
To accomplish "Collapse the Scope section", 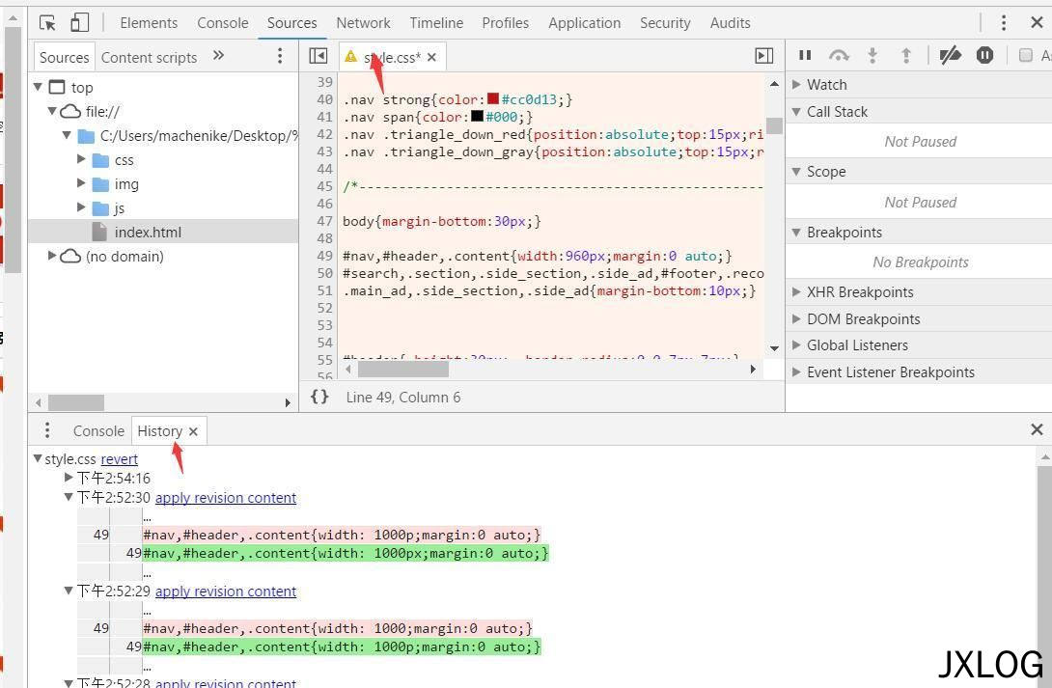I will (x=796, y=172).
